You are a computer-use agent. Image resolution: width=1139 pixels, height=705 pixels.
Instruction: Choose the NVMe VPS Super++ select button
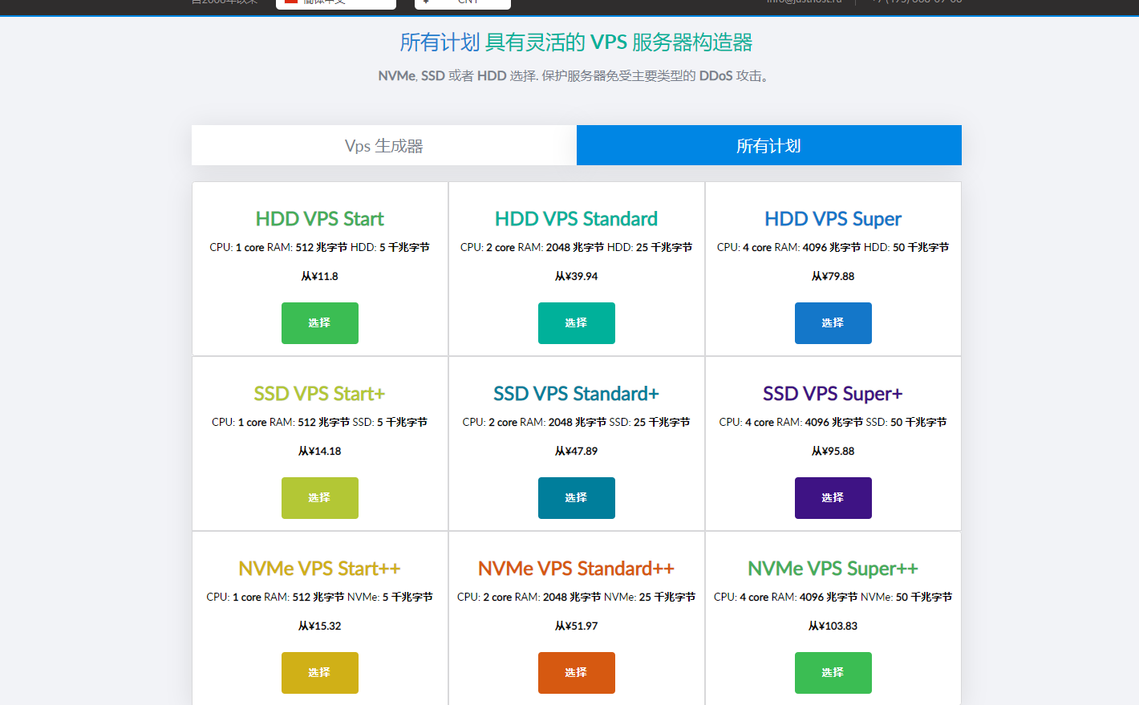pyautogui.click(x=833, y=673)
